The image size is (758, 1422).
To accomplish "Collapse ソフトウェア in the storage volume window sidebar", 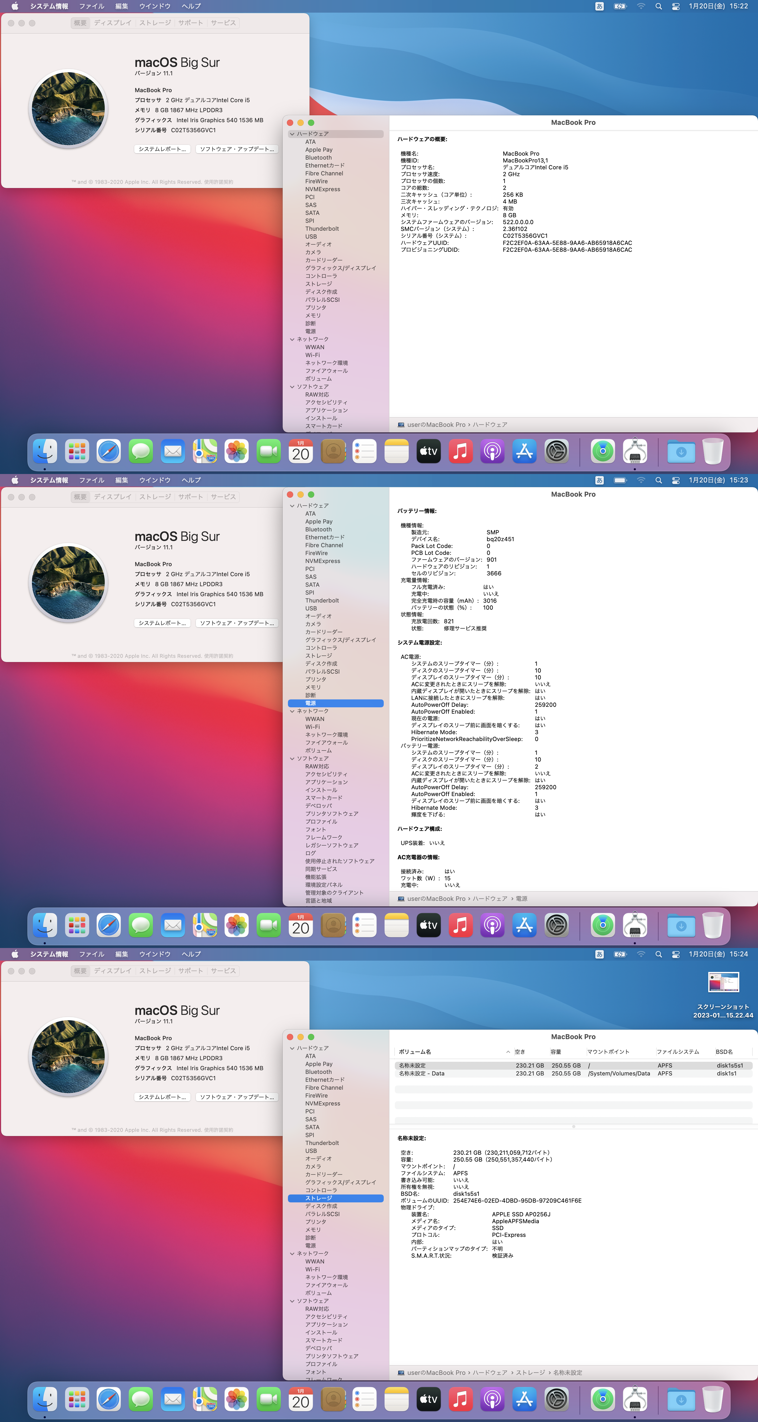I will coord(292,1301).
